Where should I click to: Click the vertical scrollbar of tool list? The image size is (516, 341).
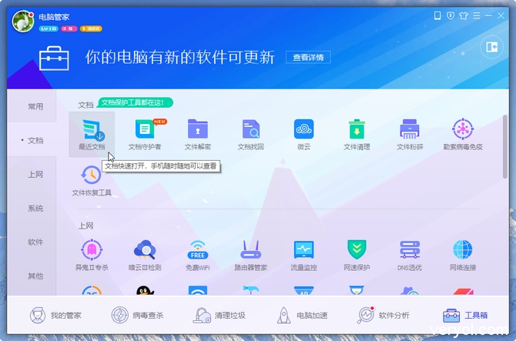coord(505,147)
